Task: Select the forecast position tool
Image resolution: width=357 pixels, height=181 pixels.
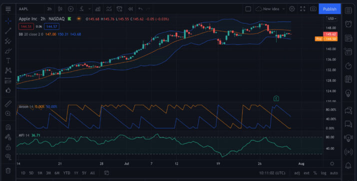Action: click(8, 81)
